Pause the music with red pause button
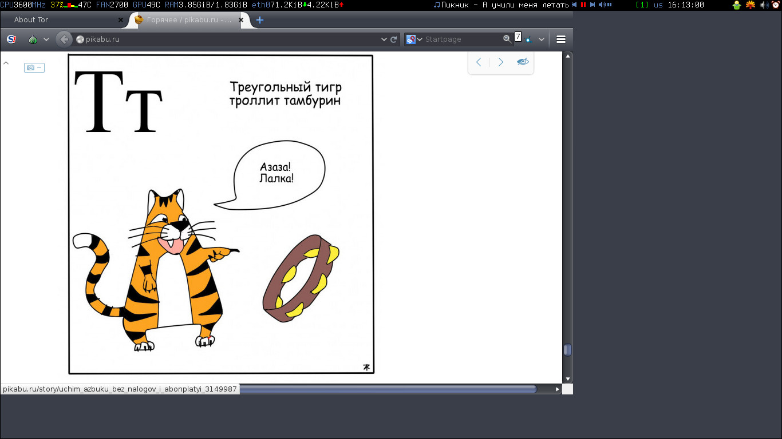This screenshot has height=439, width=782. click(x=583, y=5)
